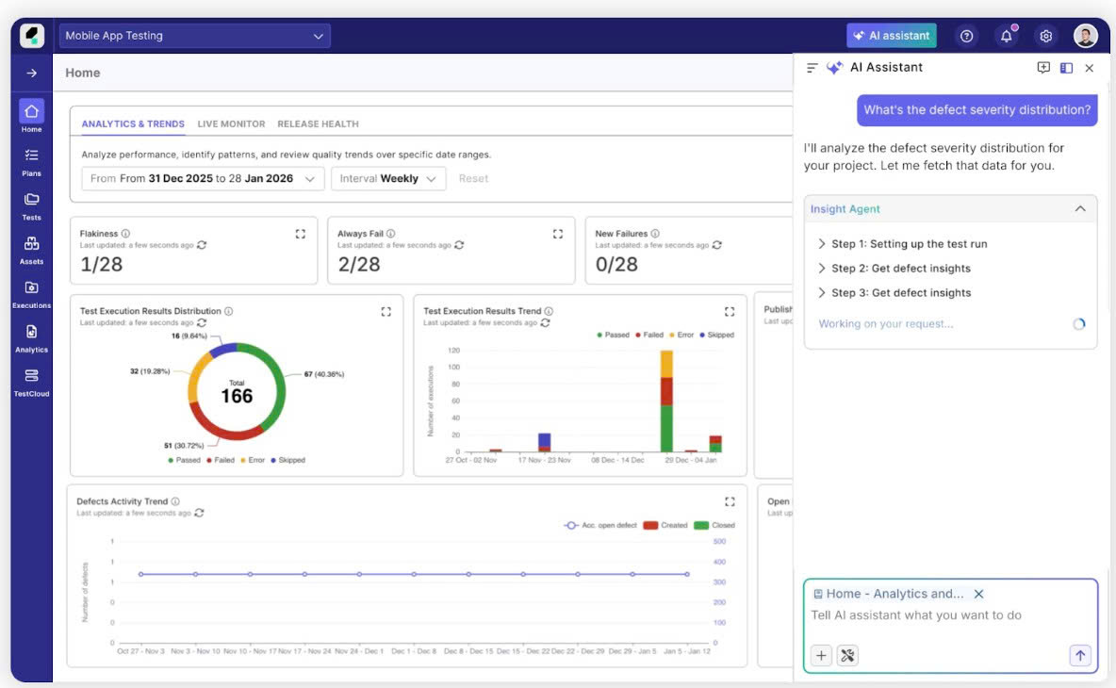Open the Assets sidebar icon
Viewport: 1116px width, 688px height.
coord(31,251)
